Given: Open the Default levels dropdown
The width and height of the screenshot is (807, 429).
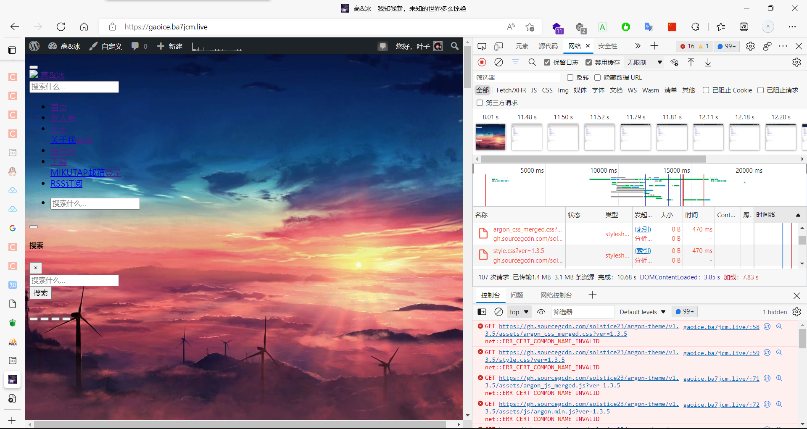Looking at the screenshot, I should point(642,312).
